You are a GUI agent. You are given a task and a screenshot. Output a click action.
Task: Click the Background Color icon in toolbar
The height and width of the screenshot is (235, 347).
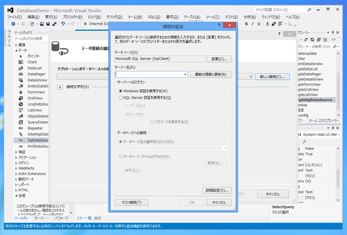(274, 24)
